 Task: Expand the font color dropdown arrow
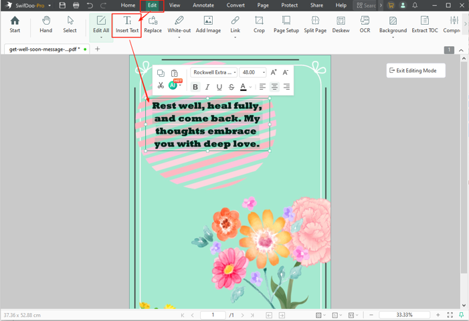pyautogui.click(x=250, y=88)
